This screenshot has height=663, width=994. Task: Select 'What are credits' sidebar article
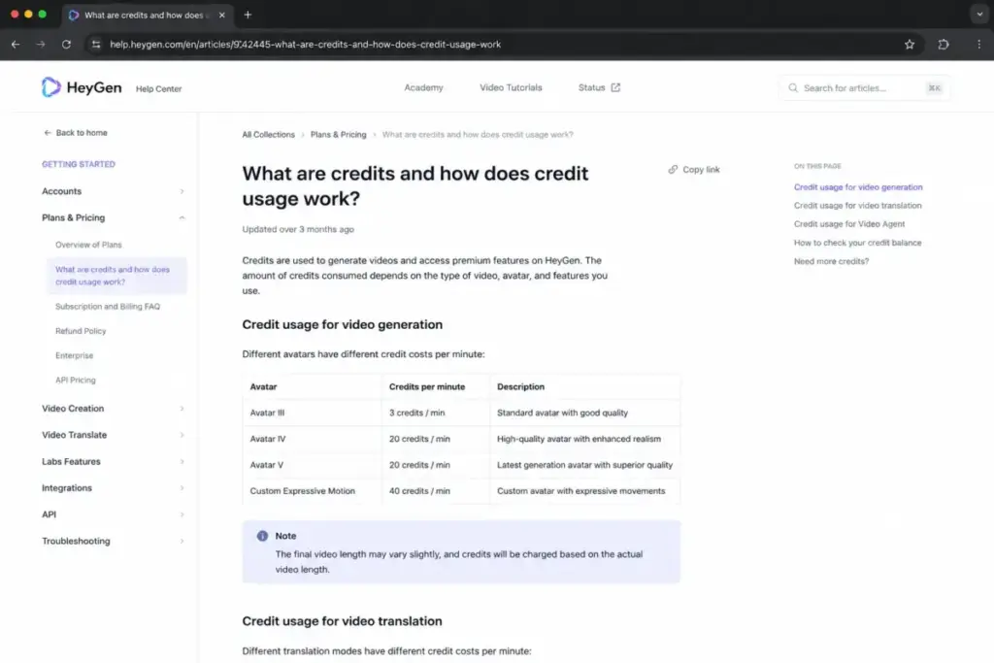coord(116,276)
